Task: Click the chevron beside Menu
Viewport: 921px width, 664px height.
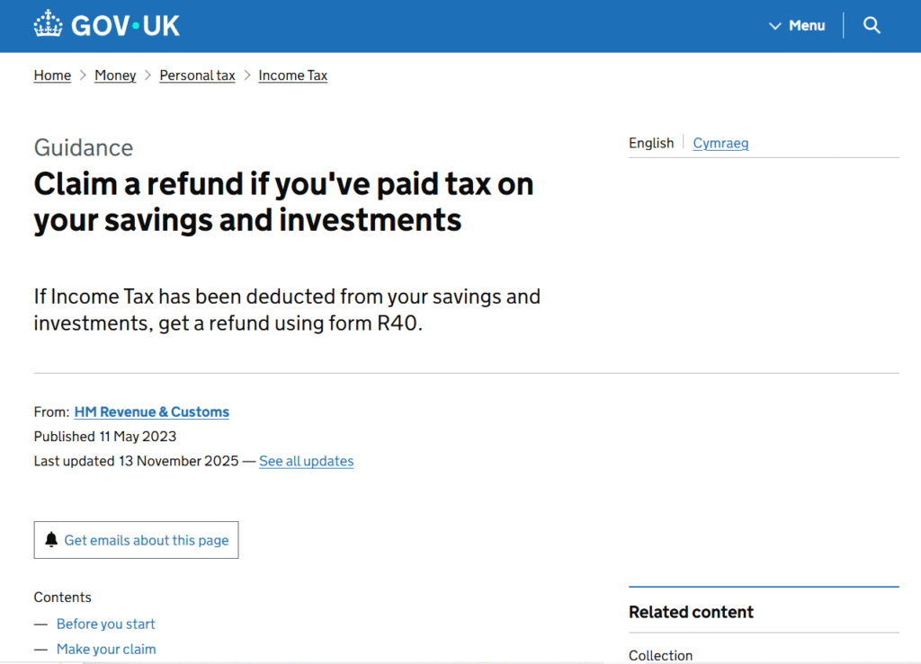Action: (x=773, y=26)
